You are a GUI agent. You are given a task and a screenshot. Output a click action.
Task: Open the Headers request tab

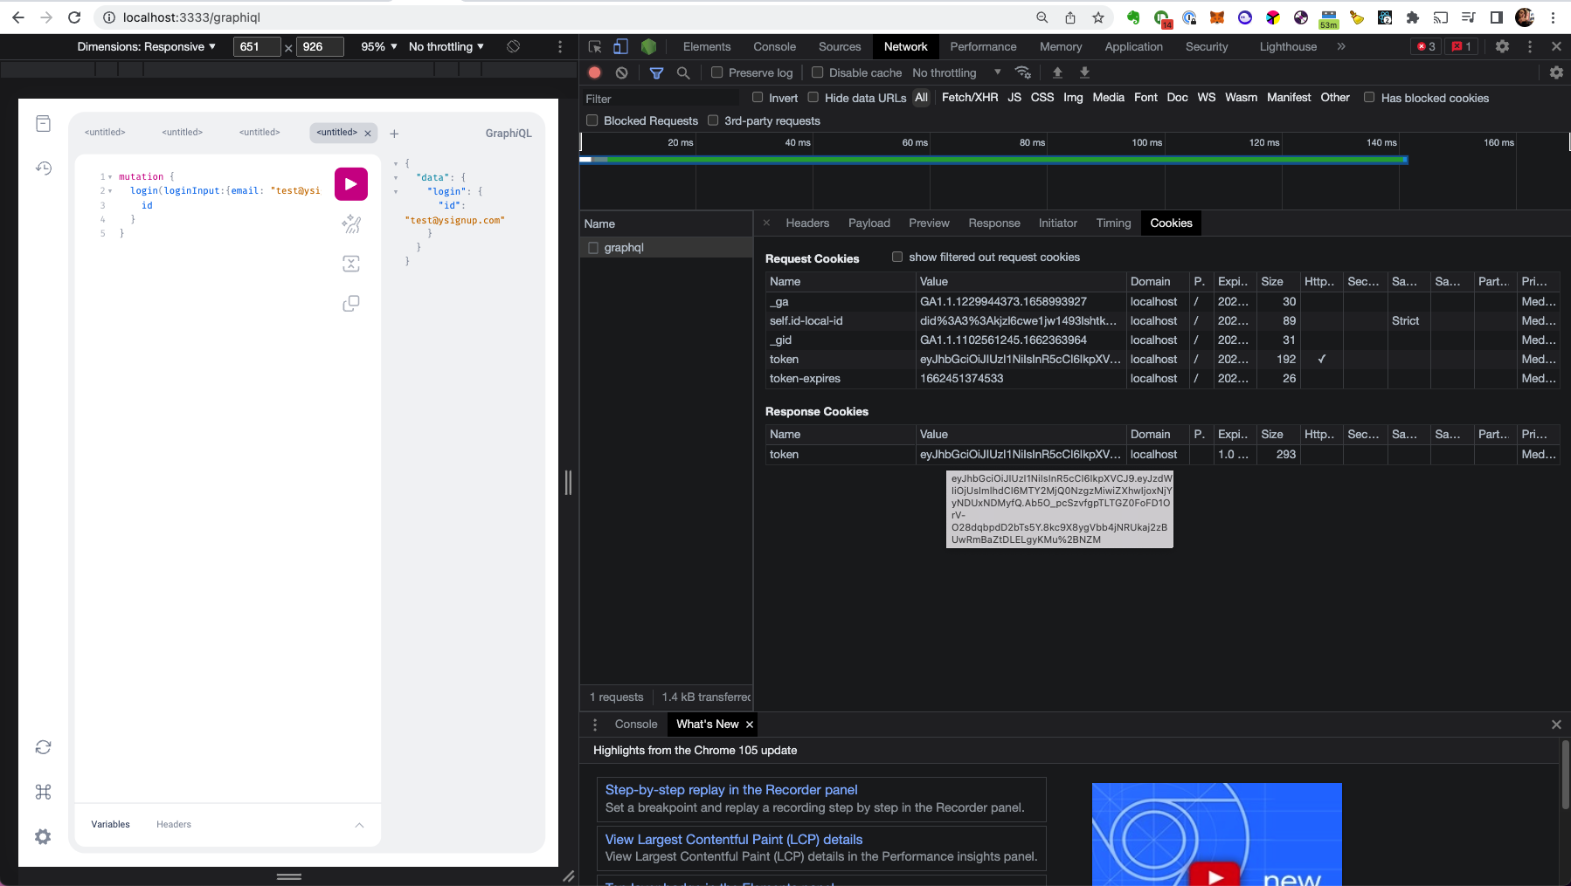pyautogui.click(x=807, y=223)
